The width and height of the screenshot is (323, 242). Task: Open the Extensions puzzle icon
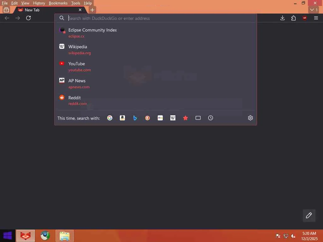tap(293, 18)
